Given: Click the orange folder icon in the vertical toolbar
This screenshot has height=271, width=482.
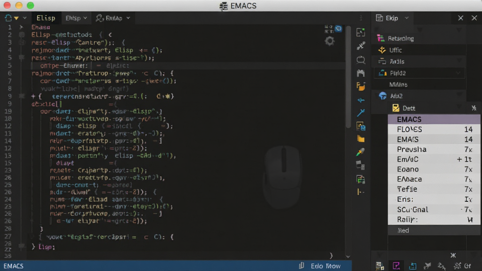Looking at the screenshot, I should tap(361, 87).
